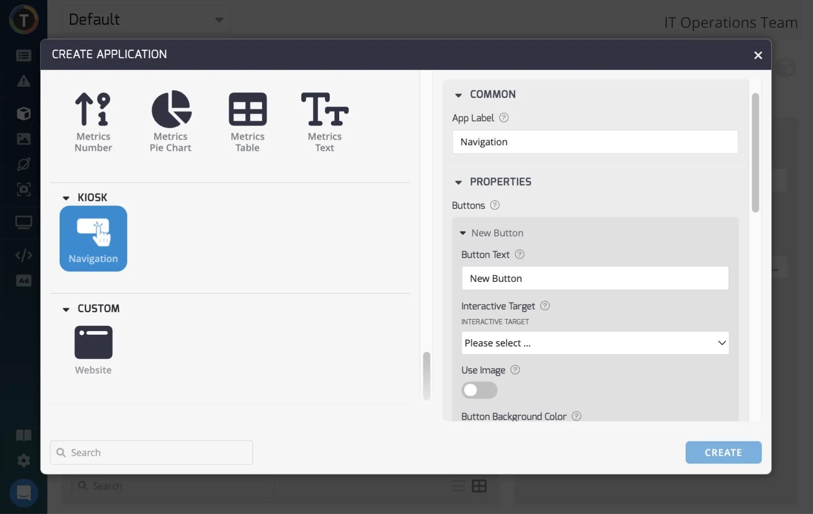Image resolution: width=813 pixels, height=514 pixels.
Task: Collapse the KIOSK section
Action: point(66,198)
